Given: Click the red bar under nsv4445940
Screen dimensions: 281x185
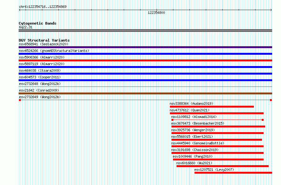Looking at the screenshot, I should pos(218,146).
